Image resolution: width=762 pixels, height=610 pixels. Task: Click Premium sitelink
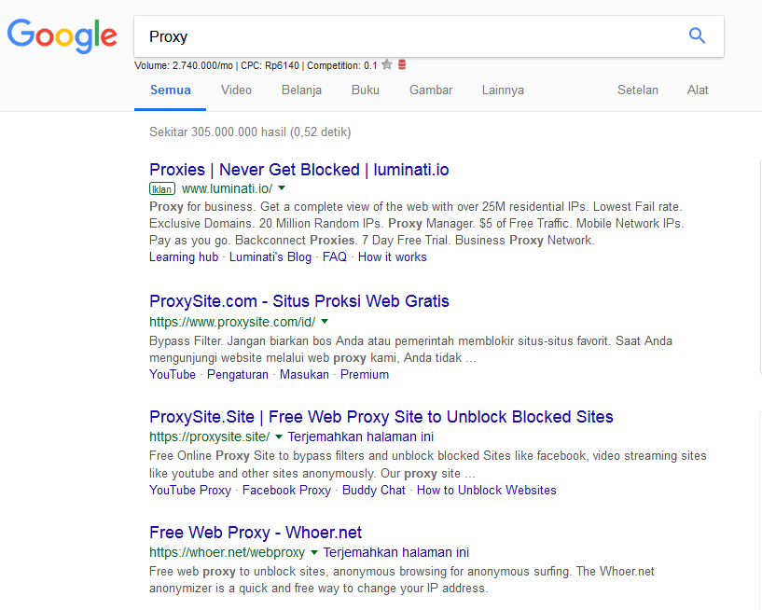tap(365, 375)
